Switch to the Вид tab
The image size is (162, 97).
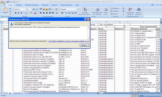pos(77,5)
